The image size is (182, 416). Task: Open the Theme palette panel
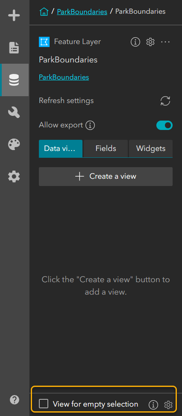[x=14, y=145]
